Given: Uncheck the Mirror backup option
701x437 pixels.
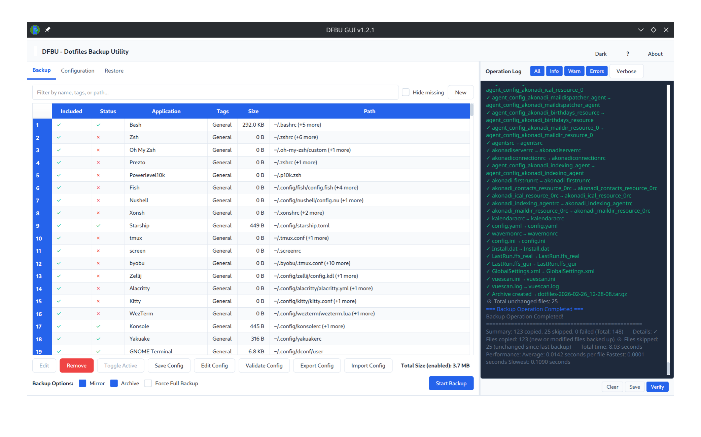Looking at the screenshot, I should [x=82, y=383].
